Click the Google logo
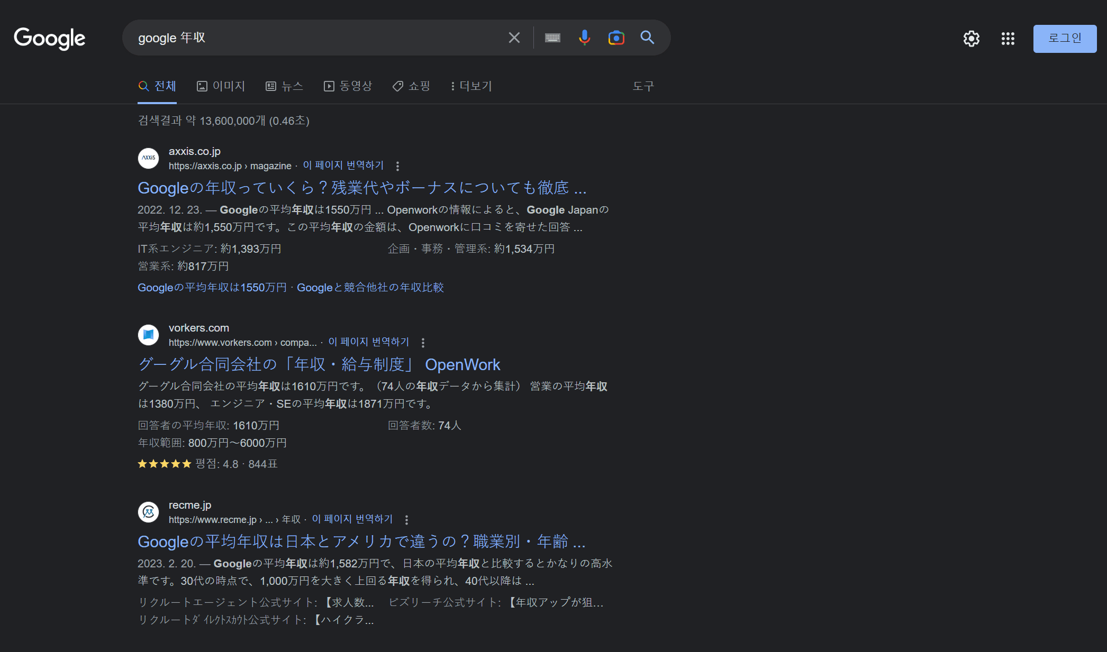 coord(49,38)
